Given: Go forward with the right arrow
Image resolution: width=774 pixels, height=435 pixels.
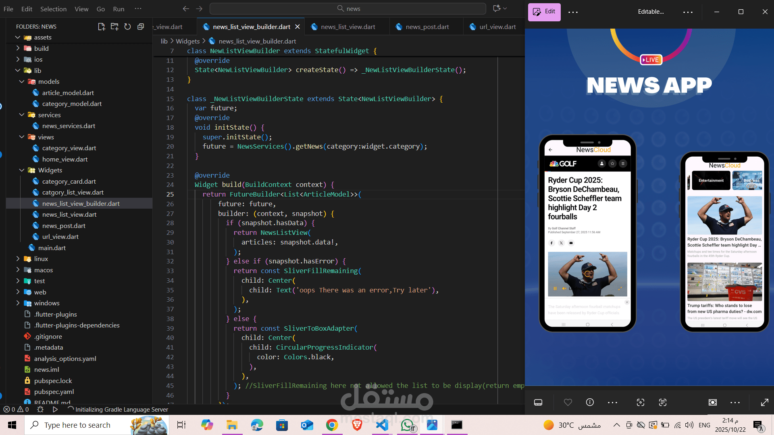Looking at the screenshot, I should [x=199, y=8].
